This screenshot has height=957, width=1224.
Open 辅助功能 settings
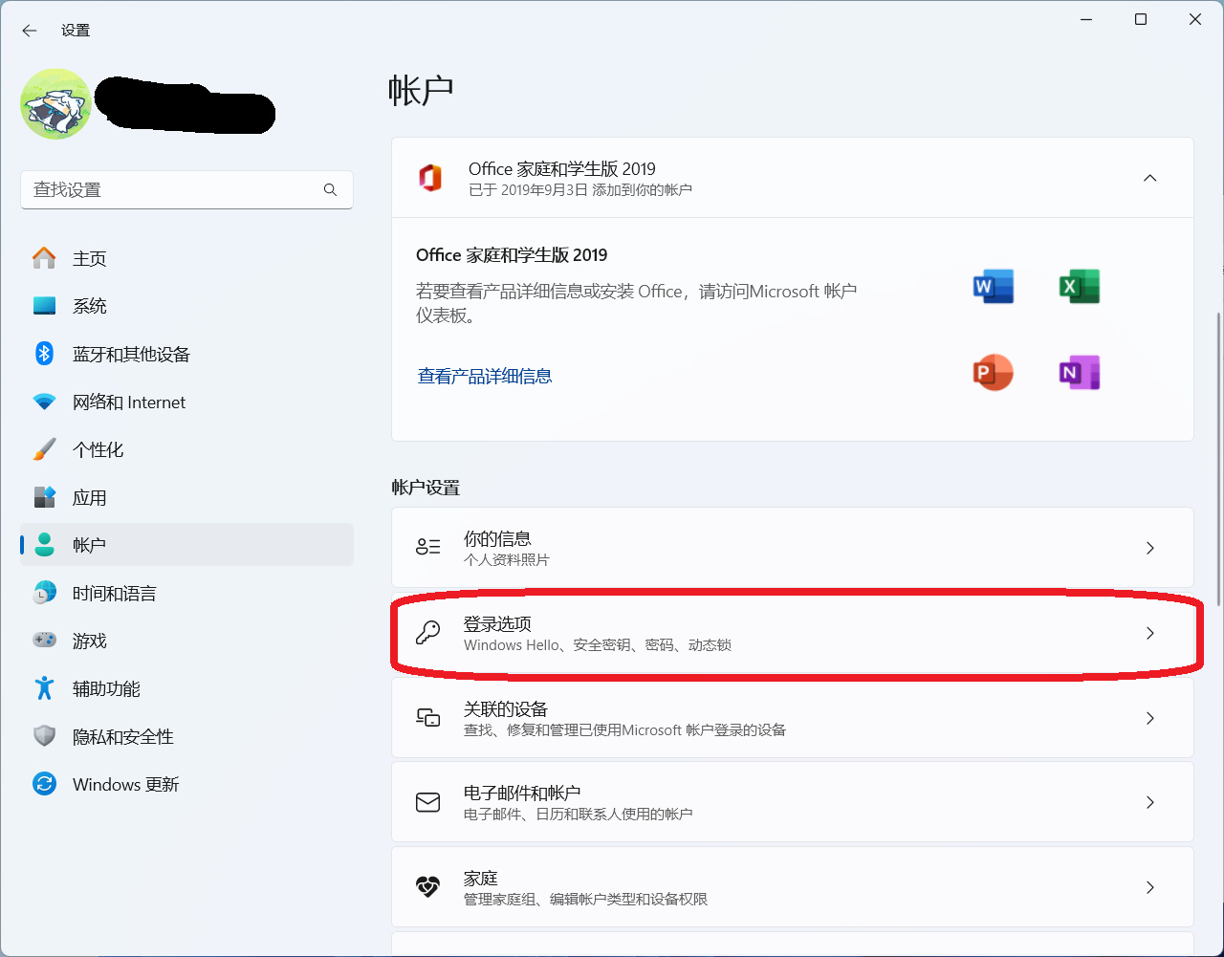(x=186, y=688)
